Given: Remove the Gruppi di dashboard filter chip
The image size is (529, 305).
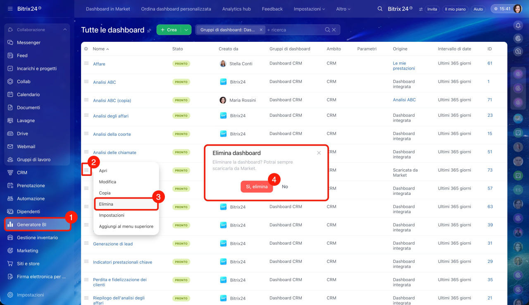Looking at the screenshot, I should click(261, 30).
